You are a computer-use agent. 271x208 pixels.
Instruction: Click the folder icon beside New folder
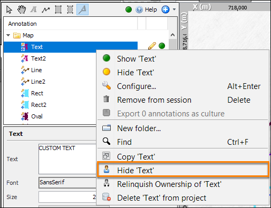pyautogui.click(x=107, y=128)
